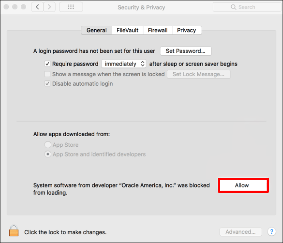Toggle Disable automatic login checkbox
Image resolution: width=283 pixels, height=243 pixels.
point(48,84)
